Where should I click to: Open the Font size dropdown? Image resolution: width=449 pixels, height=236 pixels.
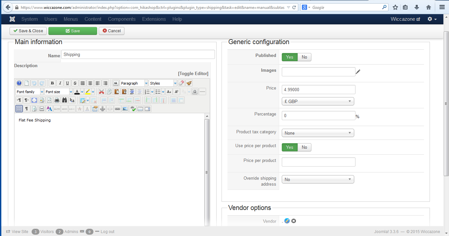tap(59, 92)
